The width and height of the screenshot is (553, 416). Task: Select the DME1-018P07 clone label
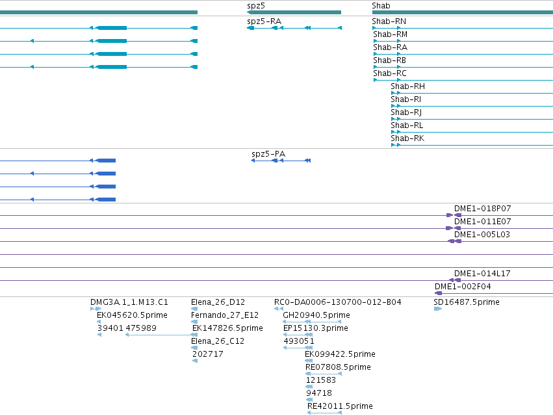(x=482, y=209)
